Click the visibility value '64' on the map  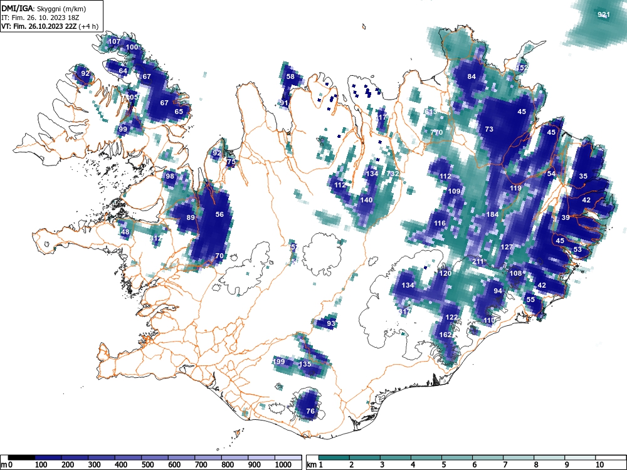(x=123, y=71)
